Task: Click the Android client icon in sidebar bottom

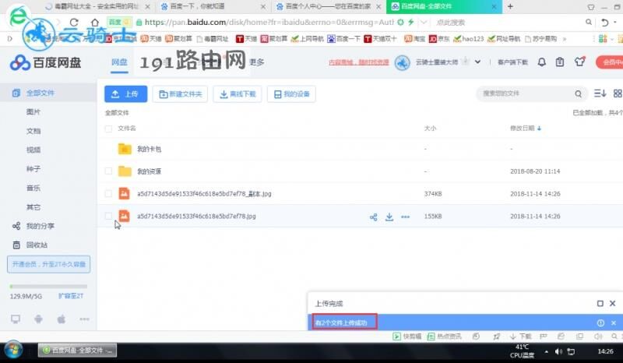Action: [x=38, y=319]
